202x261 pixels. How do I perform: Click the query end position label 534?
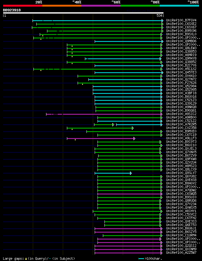pyautogui.click(x=159, y=15)
